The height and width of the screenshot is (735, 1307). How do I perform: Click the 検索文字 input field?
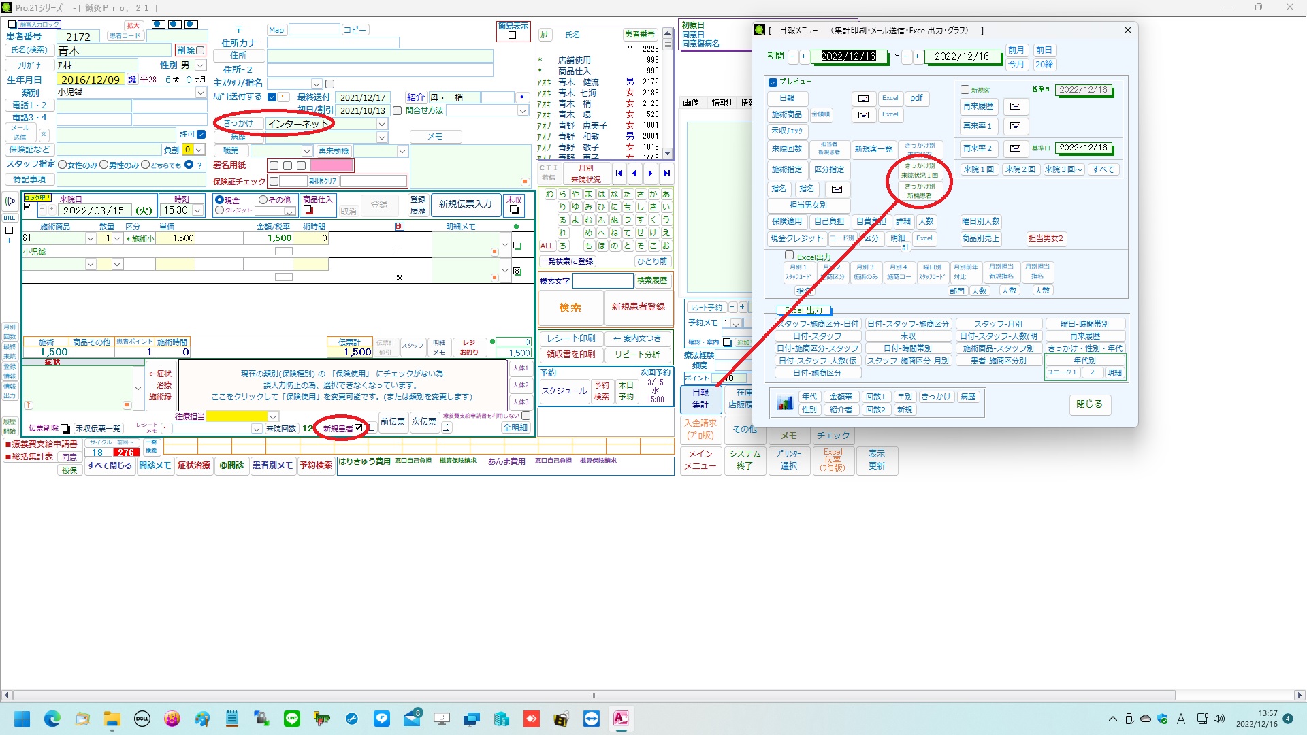[x=602, y=281]
